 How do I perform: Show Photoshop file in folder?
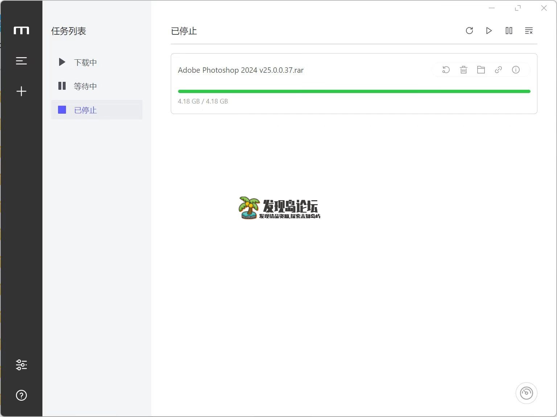pos(481,70)
